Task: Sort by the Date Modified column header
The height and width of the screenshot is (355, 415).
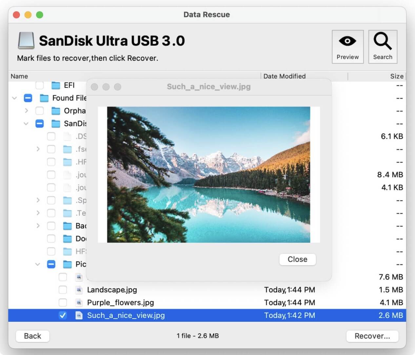Action: tap(284, 76)
